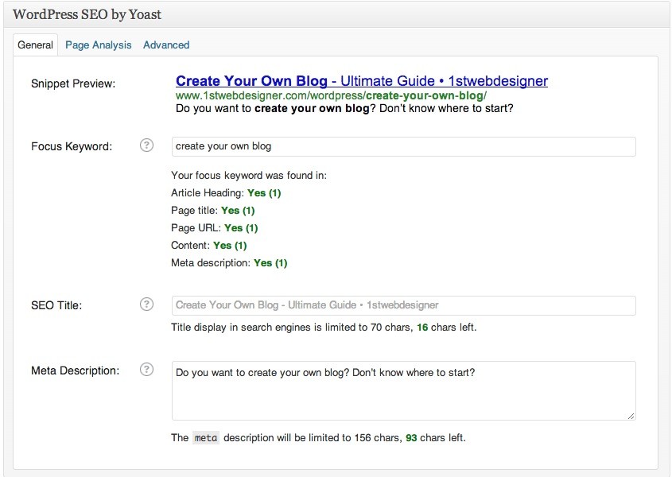Select the General tab
This screenshot has width=672, height=477.
35,45
